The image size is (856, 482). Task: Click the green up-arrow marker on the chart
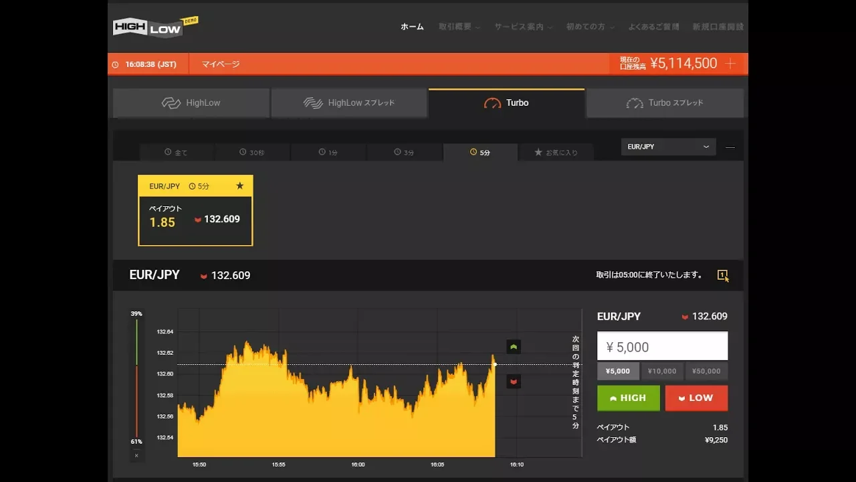click(514, 347)
